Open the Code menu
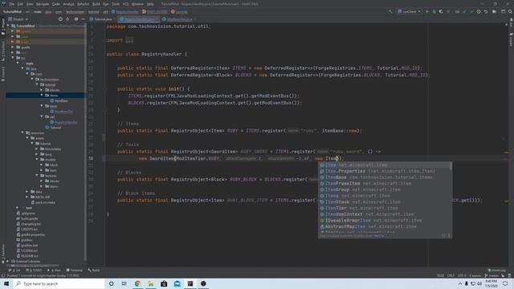 pos(56,4)
